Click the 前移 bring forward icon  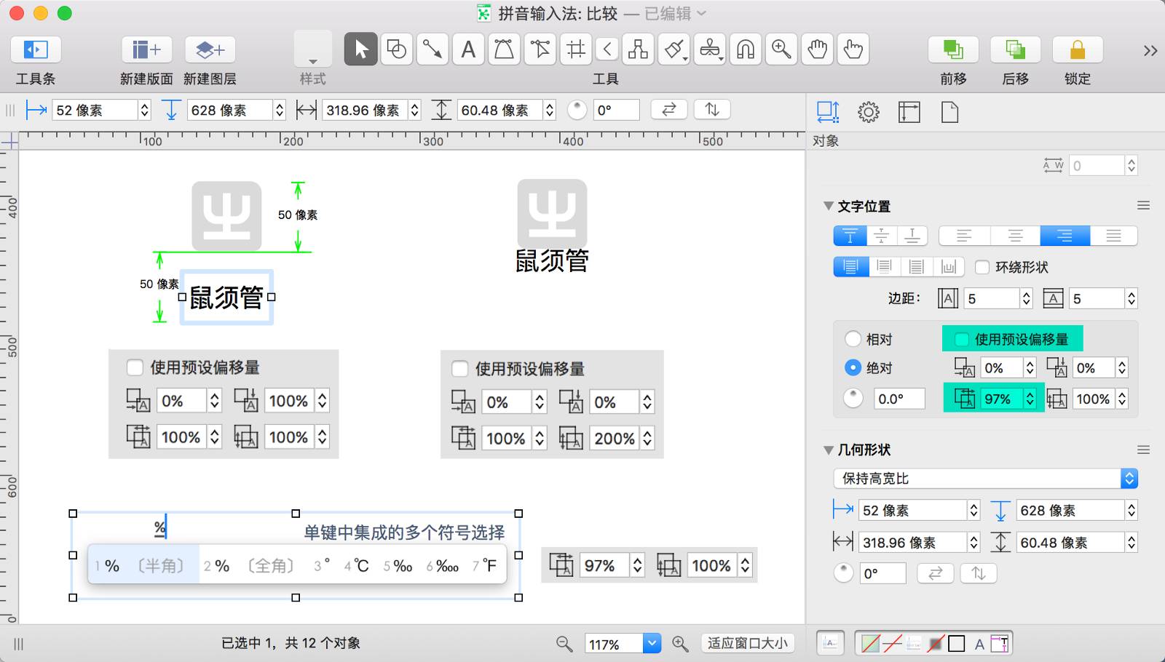(952, 49)
